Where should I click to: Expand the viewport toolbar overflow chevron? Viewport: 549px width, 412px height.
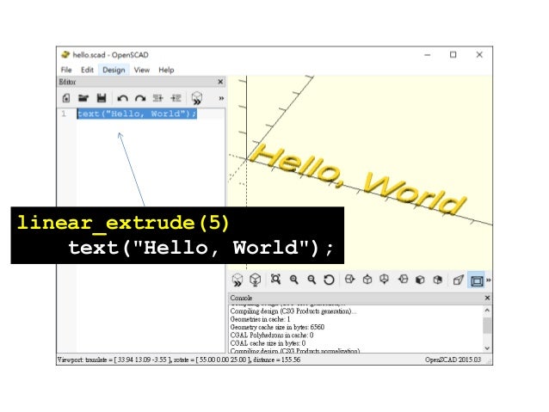click(489, 280)
